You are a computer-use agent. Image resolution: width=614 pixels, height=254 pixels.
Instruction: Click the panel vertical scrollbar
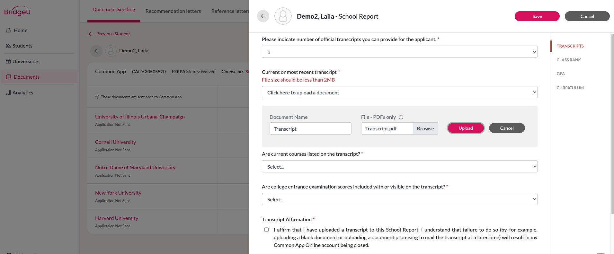(x=612, y=124)
